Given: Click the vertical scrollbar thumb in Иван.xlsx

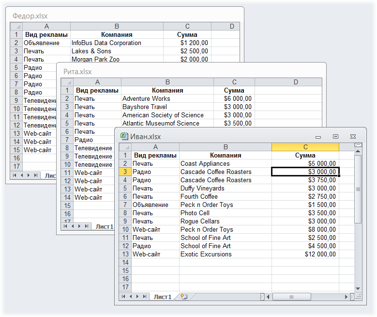Looking at the screenshot, I should 358,189.
